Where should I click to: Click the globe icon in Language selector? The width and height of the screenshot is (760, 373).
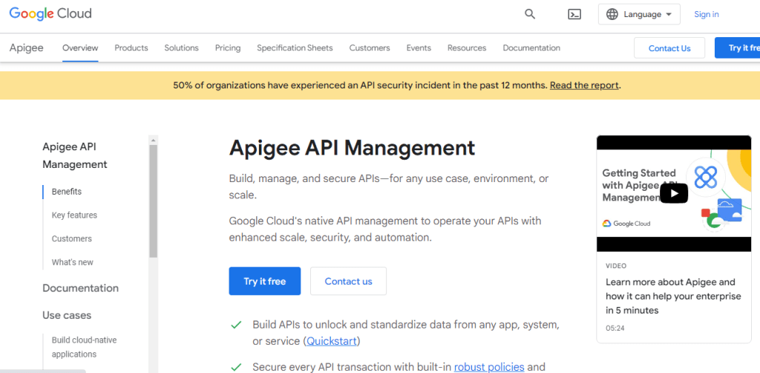[612, 14]
